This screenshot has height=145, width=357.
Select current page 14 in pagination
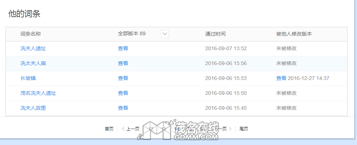pos(176,129)
